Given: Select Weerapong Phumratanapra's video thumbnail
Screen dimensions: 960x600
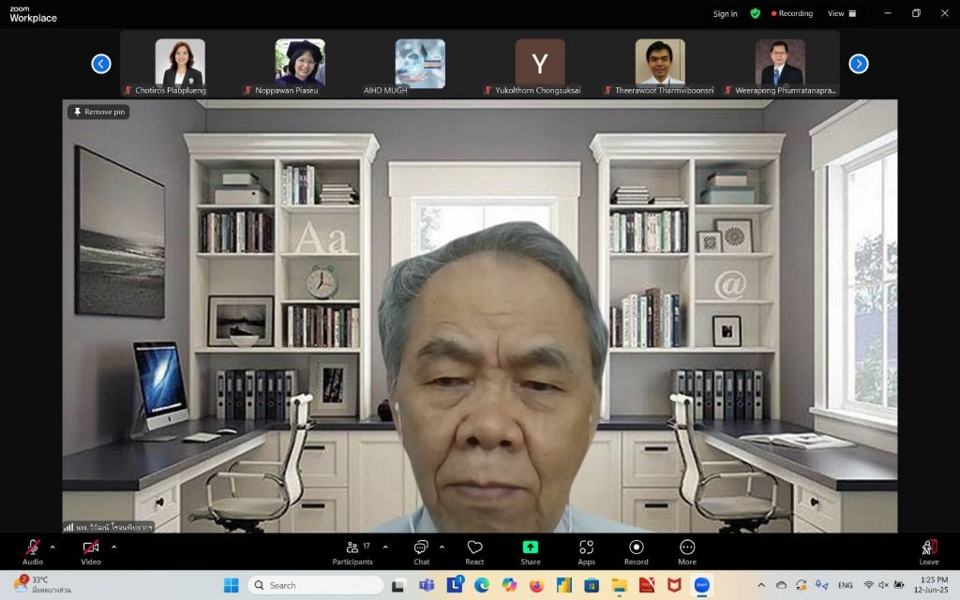Looking at the screenshot, I should click(780, 63).
